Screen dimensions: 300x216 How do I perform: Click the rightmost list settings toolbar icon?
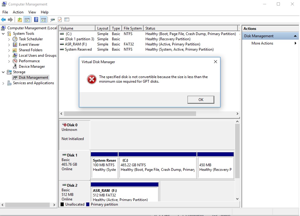pos(67,20)
